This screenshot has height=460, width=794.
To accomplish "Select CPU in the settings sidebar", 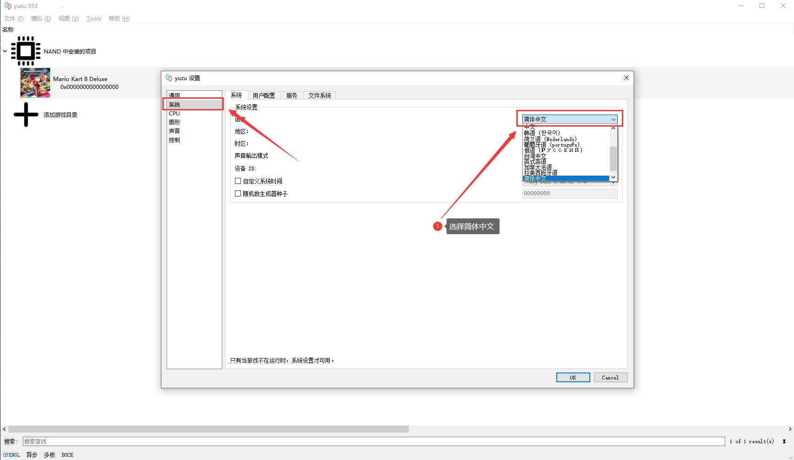I will (x=194, y=113).
